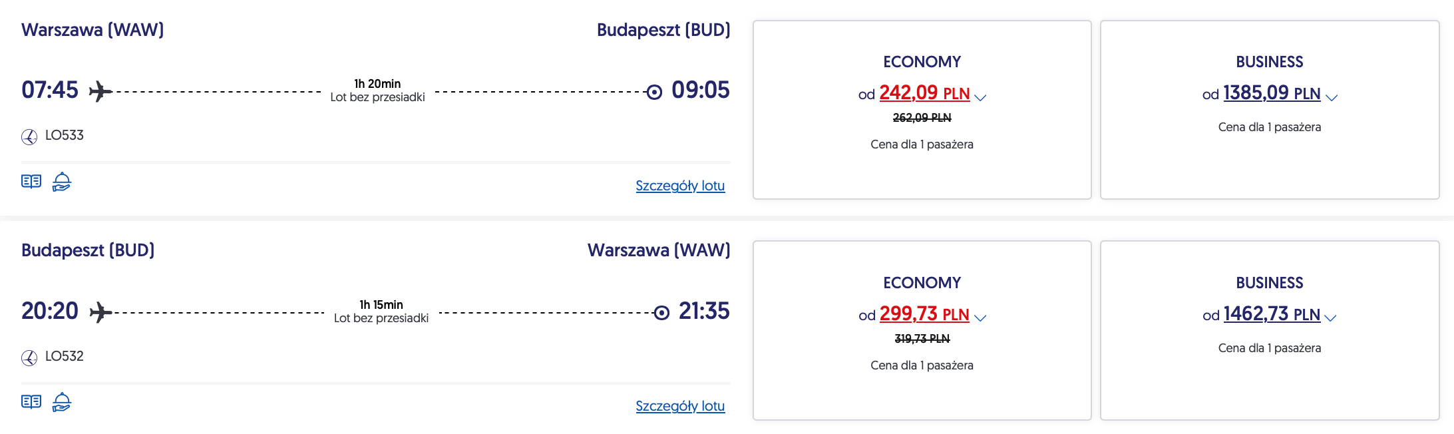This screenshot has height=434, width=1454.
Task: Click the arrival marker icon before 21:35
Action: pos(661,313)
